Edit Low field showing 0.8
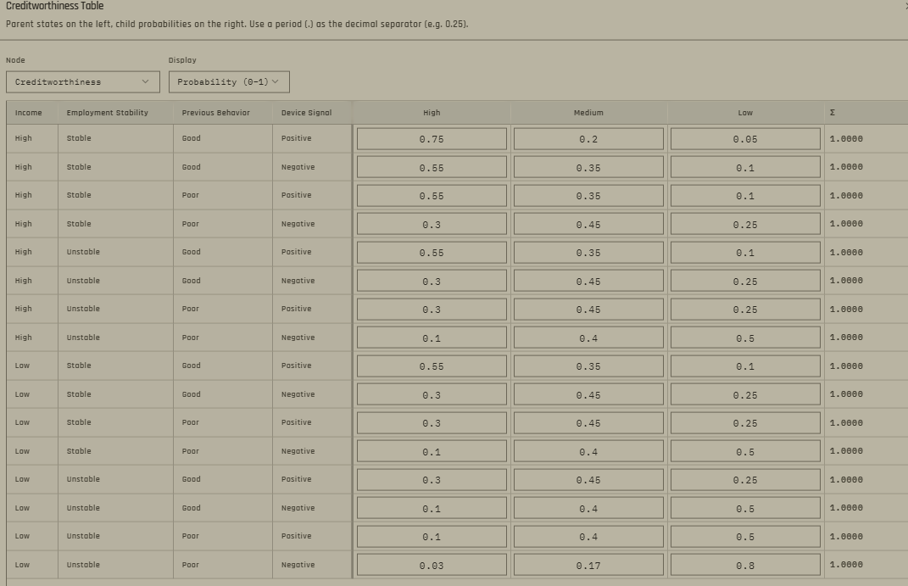Screen dimensions: 908x586 (745, 565)
